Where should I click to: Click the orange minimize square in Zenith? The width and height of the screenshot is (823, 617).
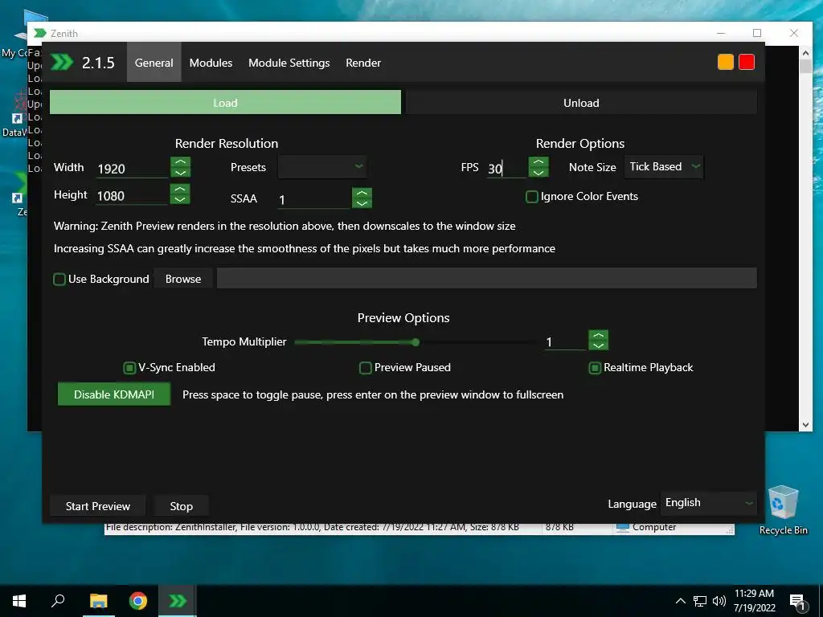coord(726,62)
